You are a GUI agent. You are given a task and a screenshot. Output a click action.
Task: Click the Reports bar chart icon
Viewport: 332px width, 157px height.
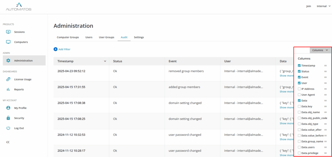(x=8, y=89)
